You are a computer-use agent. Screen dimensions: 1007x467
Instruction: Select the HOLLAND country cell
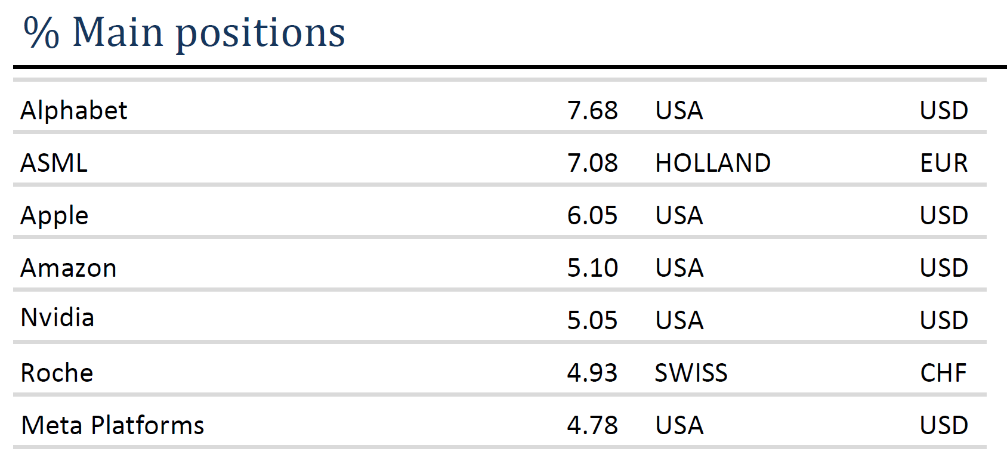tap(713, 163)
